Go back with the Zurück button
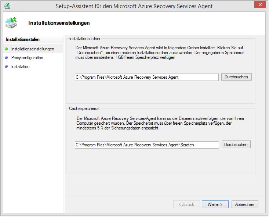The height and width of the screenshot is (217, 269). click(186, 204)
